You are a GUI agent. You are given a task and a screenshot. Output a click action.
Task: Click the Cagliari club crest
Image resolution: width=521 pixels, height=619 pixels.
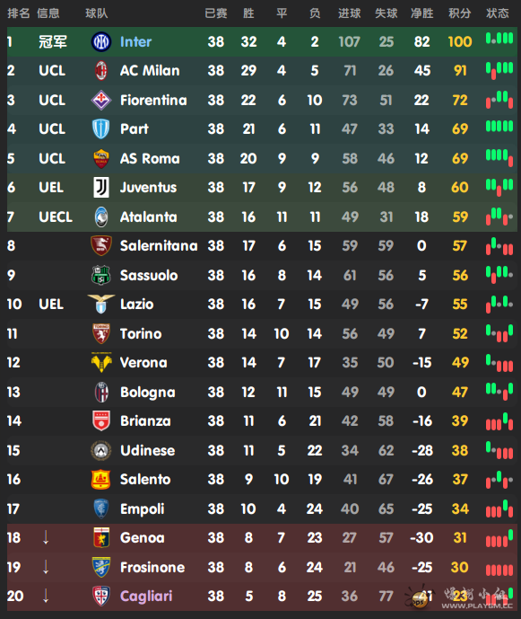101,596
